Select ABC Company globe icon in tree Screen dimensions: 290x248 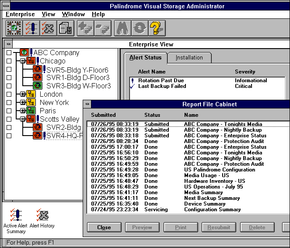pyautogui.click(x=24, y=52)
